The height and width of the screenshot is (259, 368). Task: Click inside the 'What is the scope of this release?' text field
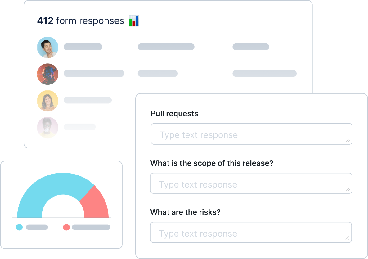251,183
